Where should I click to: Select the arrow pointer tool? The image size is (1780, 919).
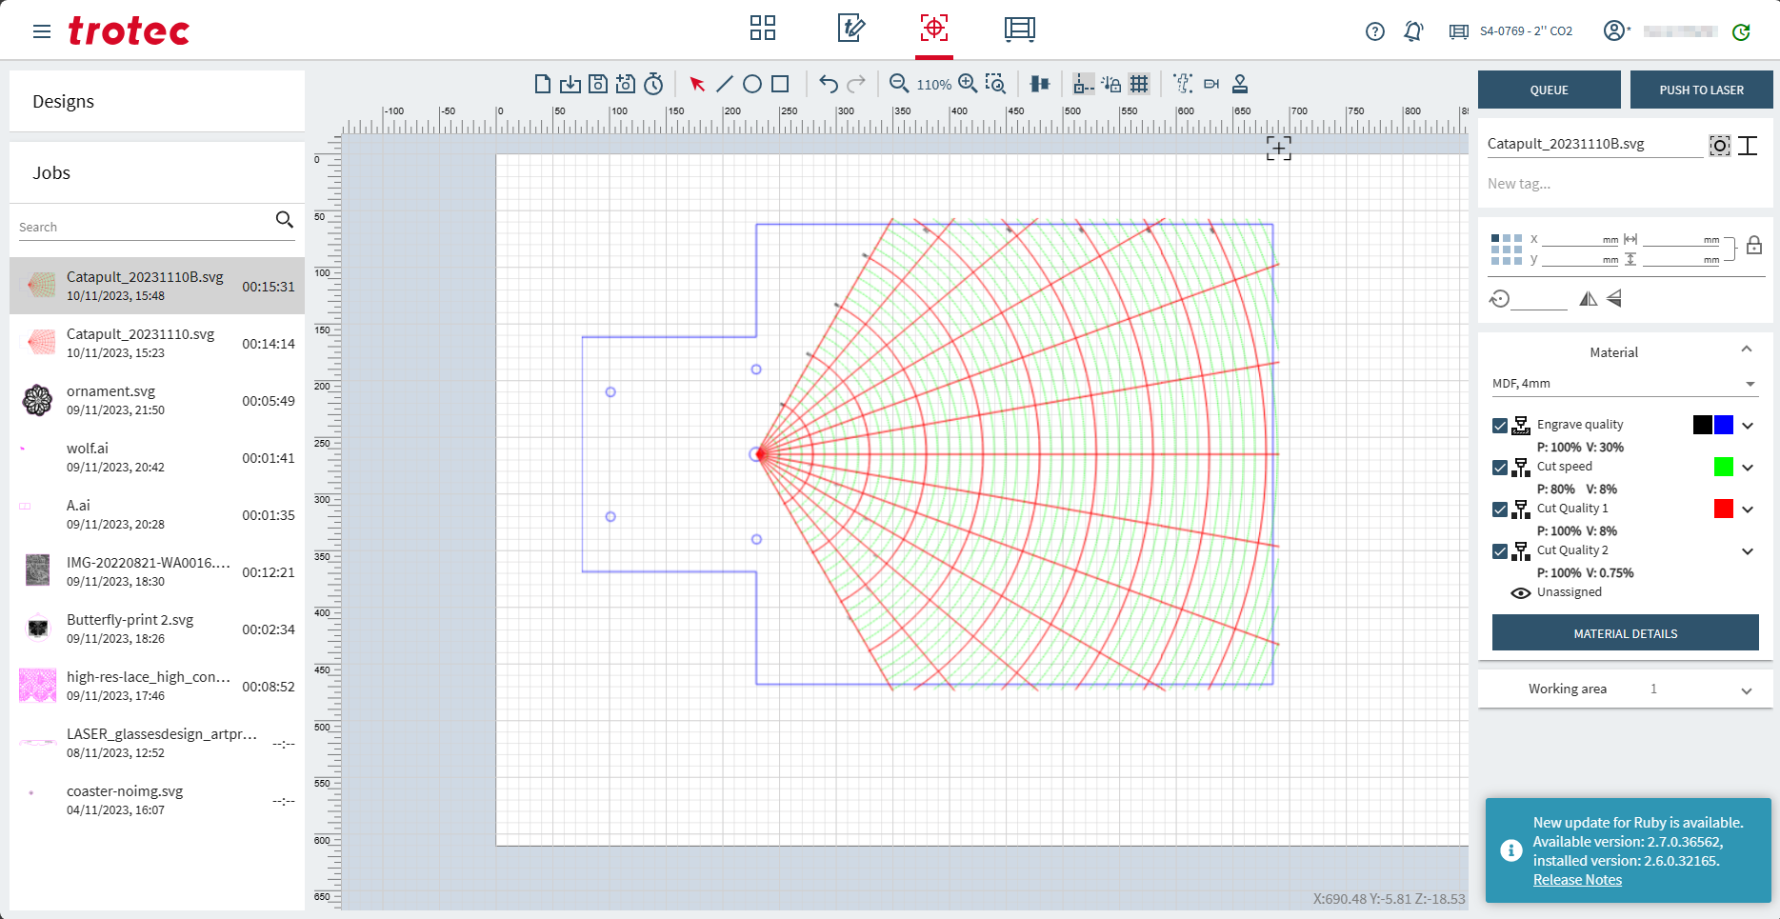697,84
